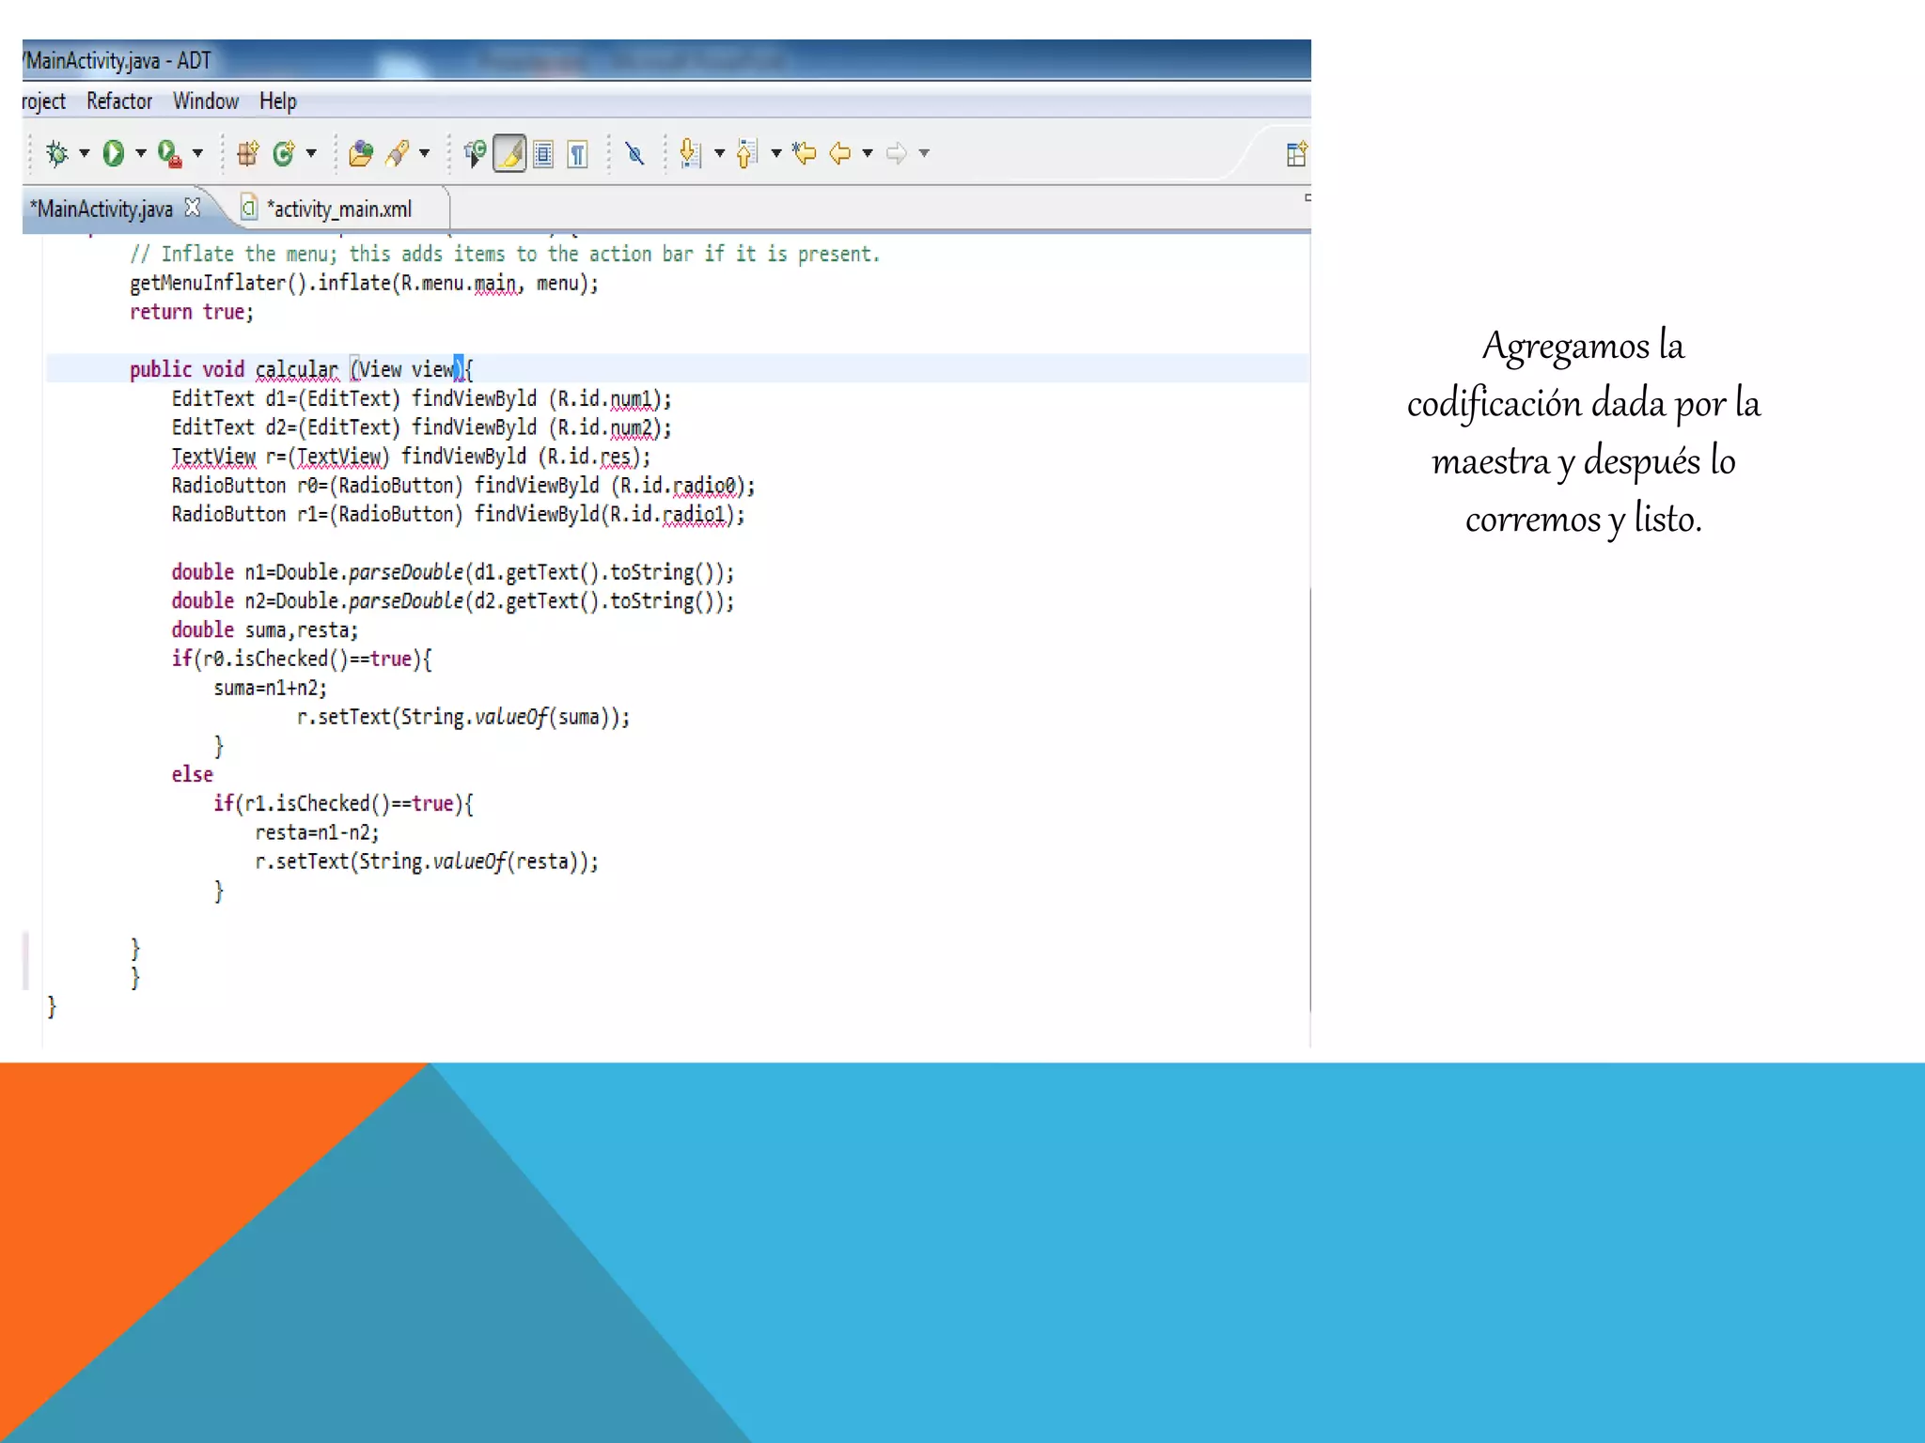Image resolution: width=1925 pixels, height=1443 pixels.
Task: Click the green Run button icon
Action: tap(114, 153)
